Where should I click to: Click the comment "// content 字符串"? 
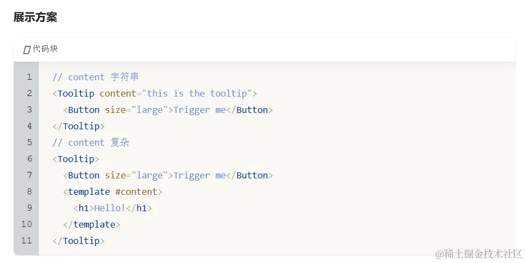96,77
